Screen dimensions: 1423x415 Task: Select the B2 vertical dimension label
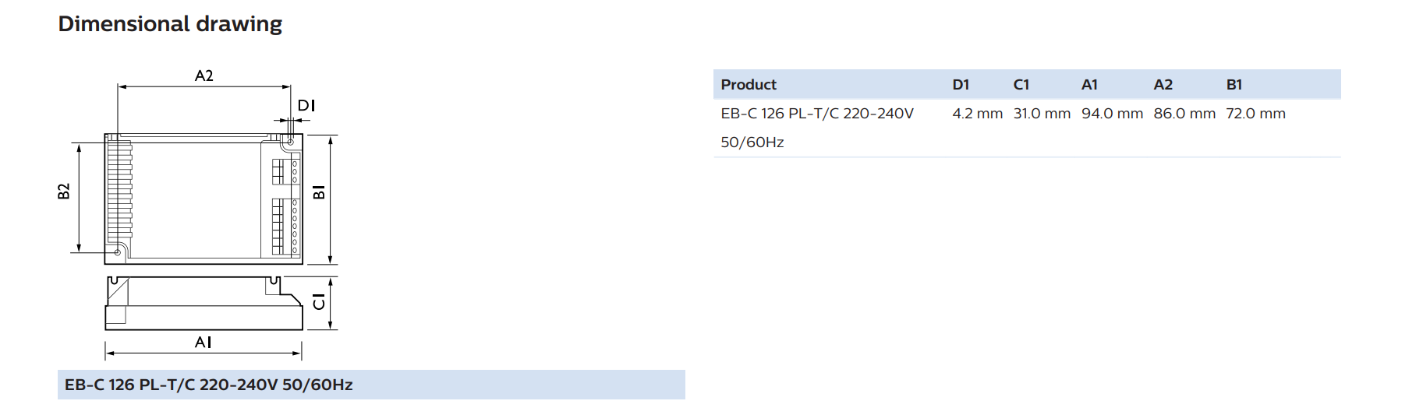click(64, 192)
